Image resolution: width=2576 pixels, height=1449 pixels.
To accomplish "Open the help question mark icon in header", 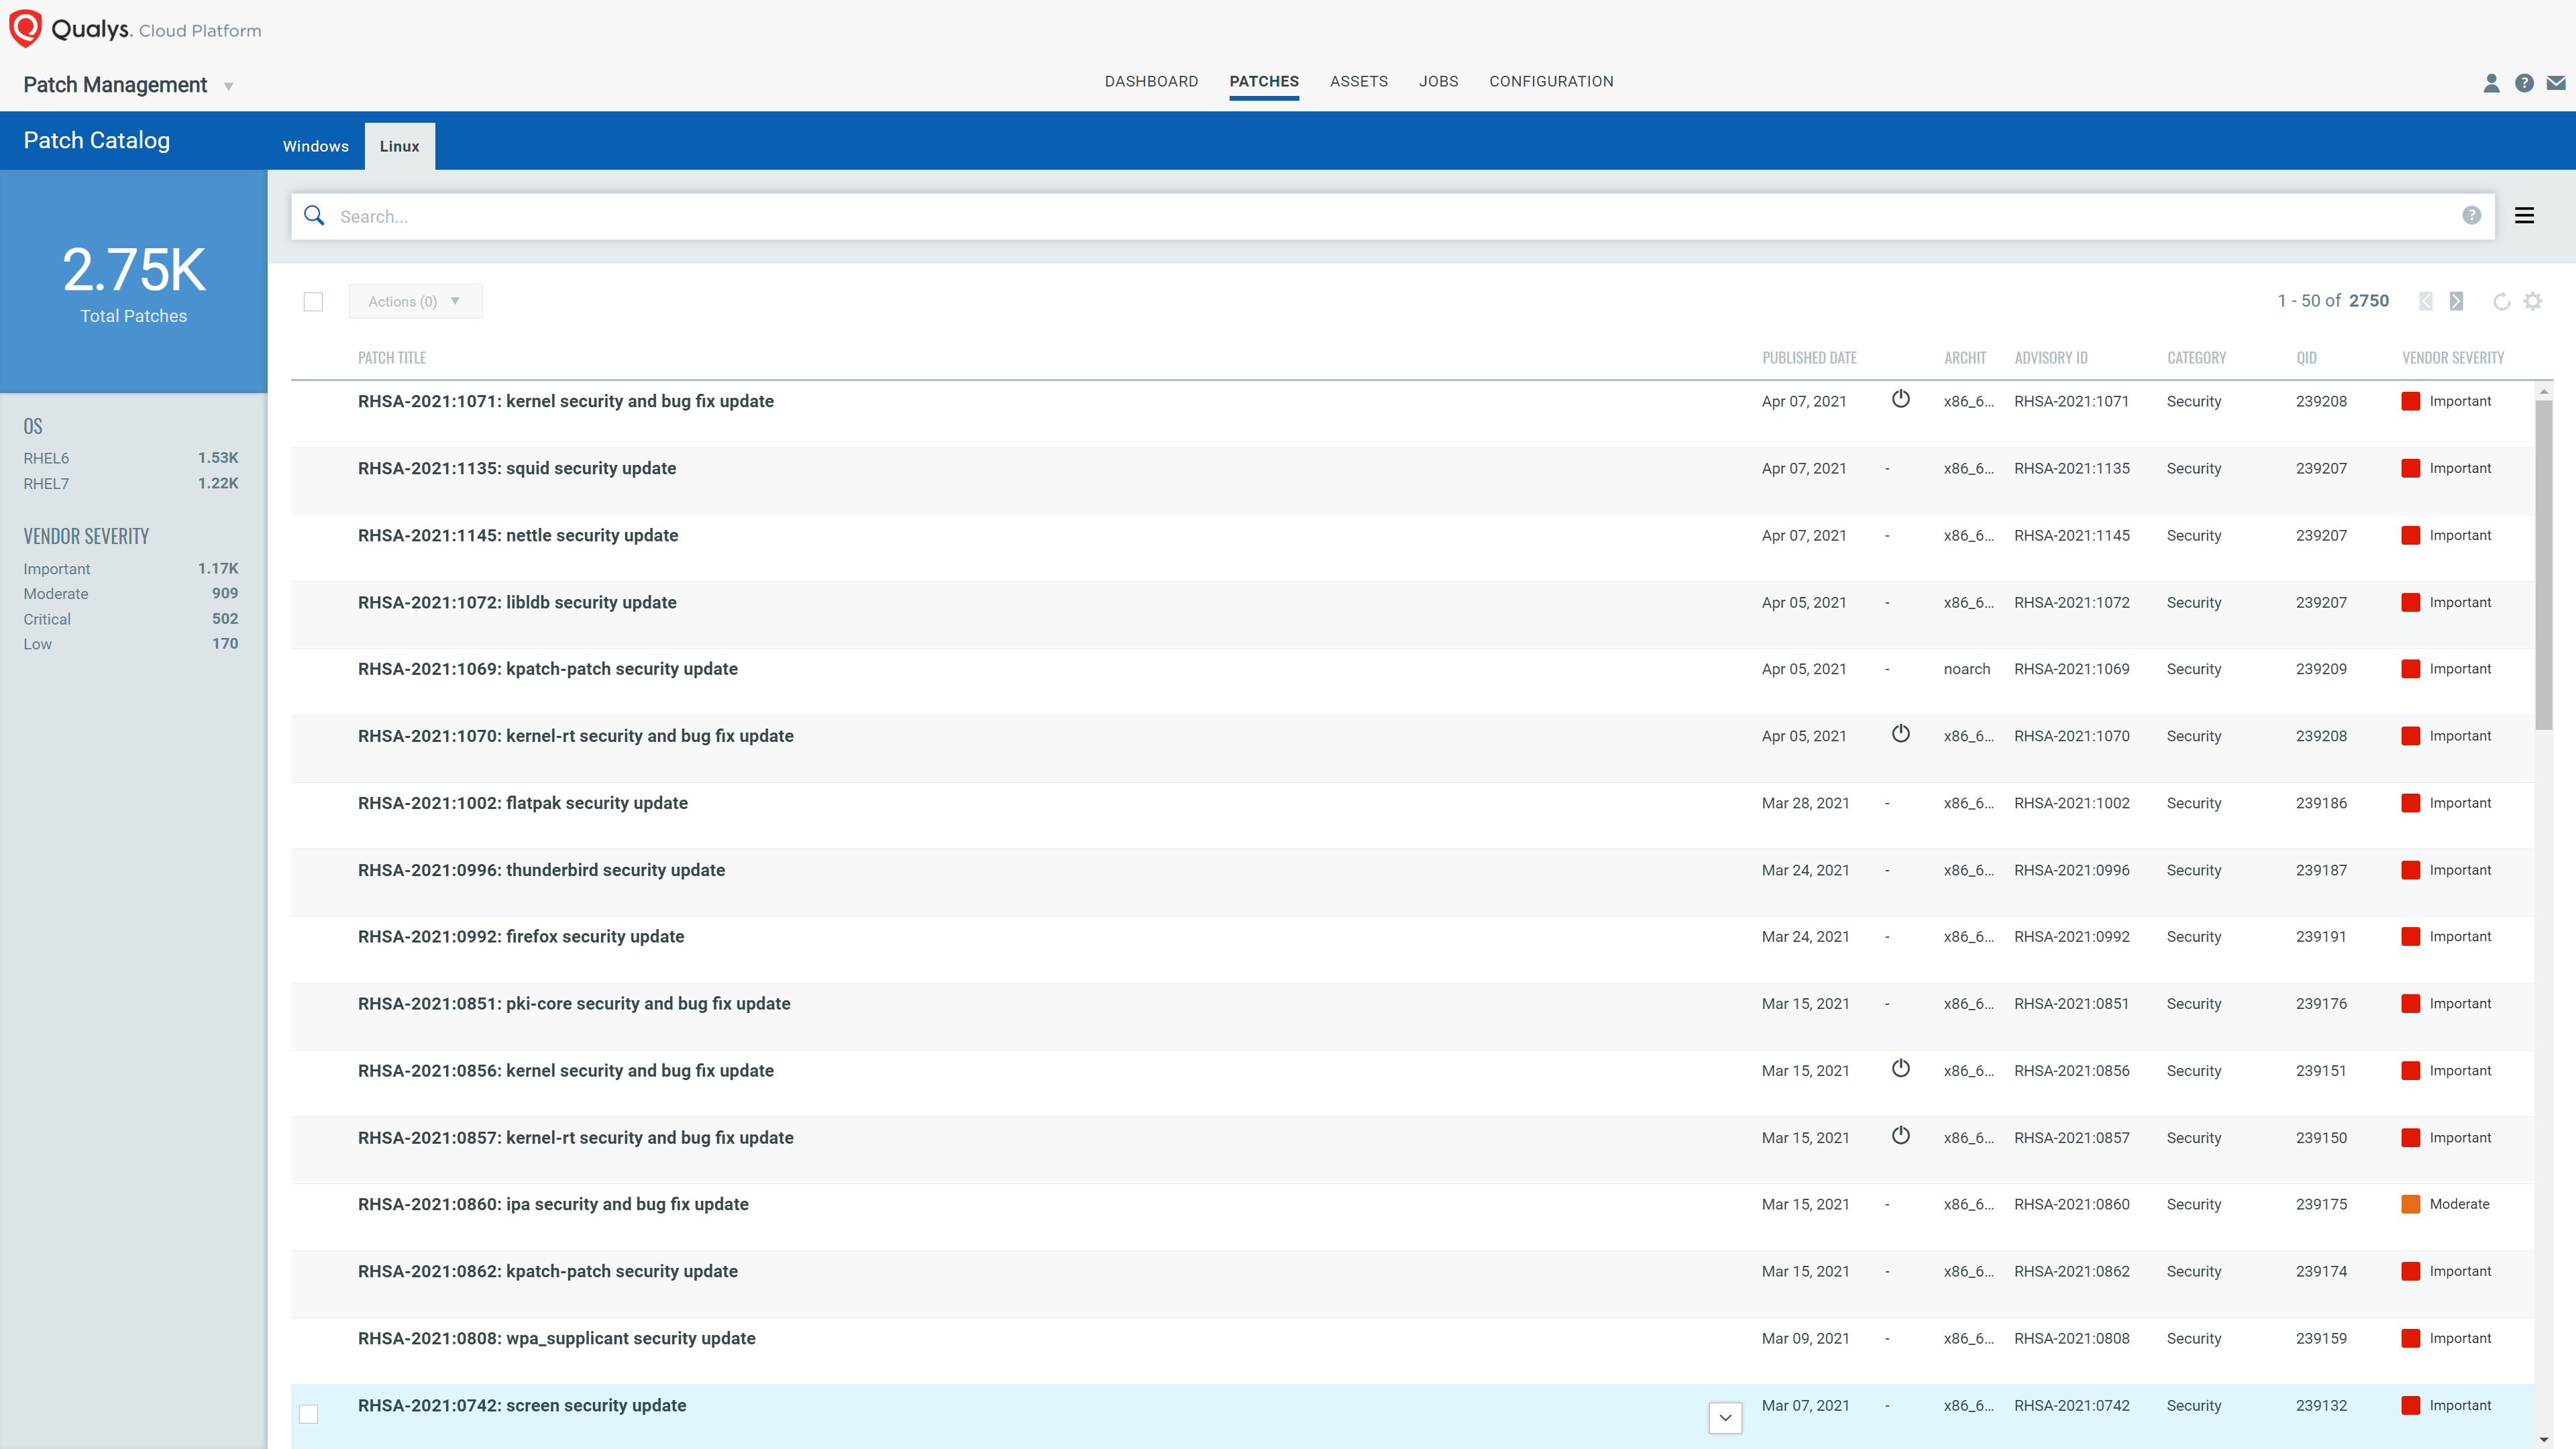I will click(2524, 83).
